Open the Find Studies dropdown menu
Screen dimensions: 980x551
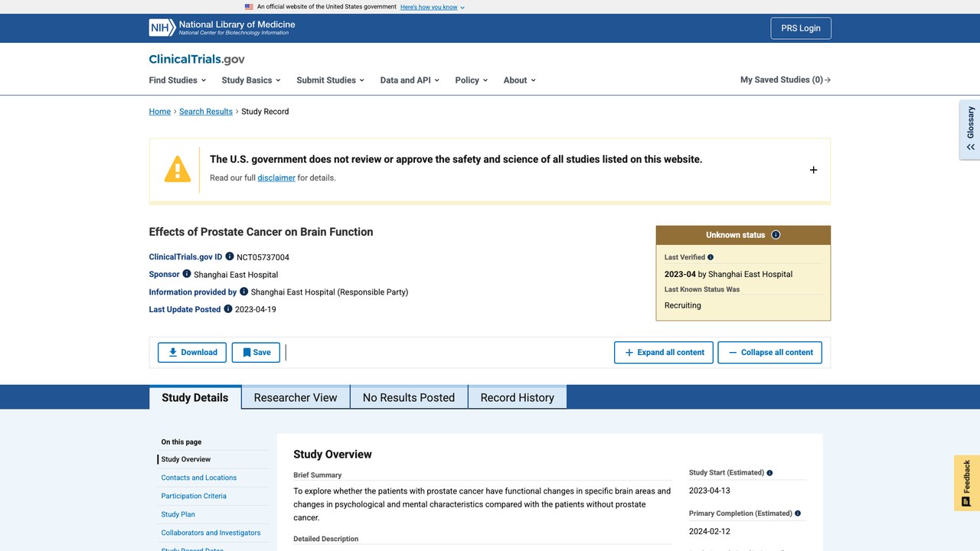(x=178, y=80)
